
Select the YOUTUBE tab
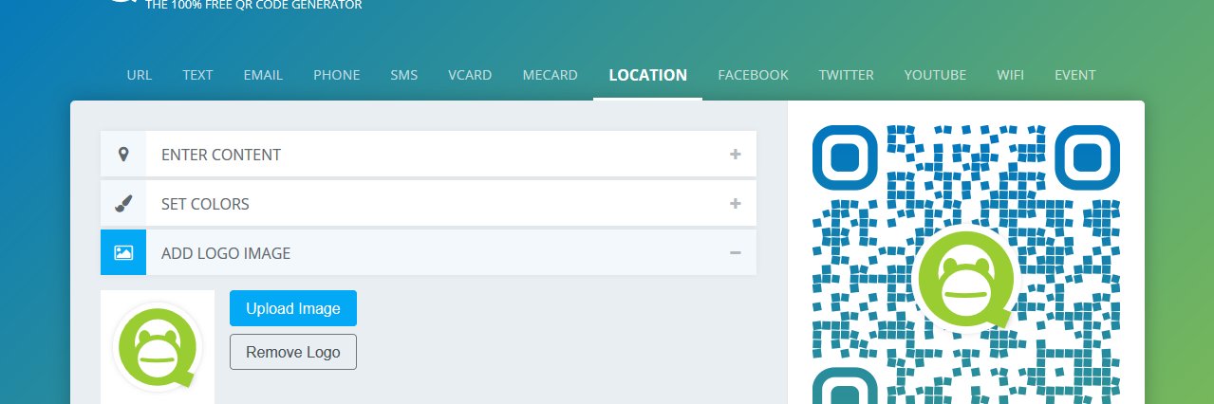click(935, 75)
